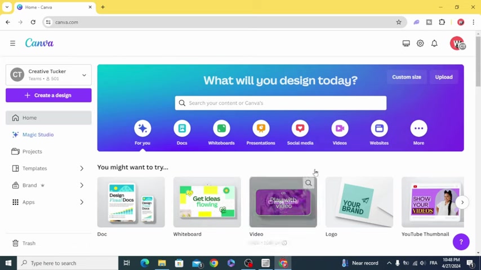
Task: Expand the Brand submenu chevron
Action: (82, 186)
